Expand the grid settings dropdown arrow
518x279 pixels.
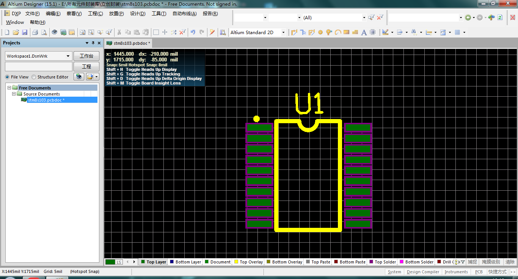pyautogui.click(x=464, y=32)
